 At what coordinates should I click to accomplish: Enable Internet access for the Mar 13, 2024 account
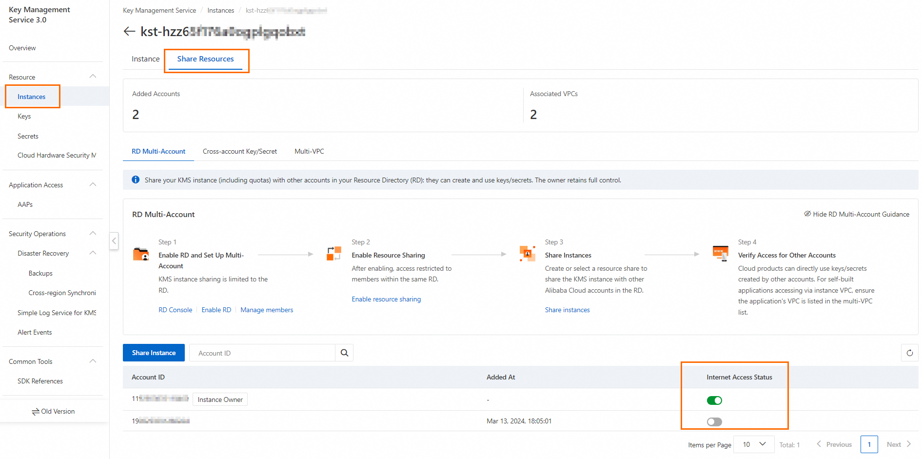(x=714, y=421)
